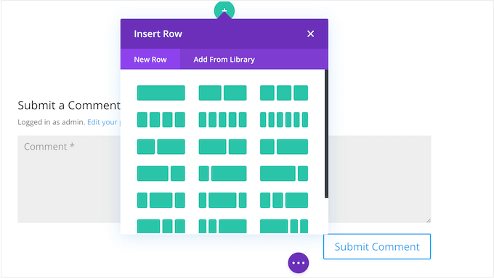Close the Insert Row dialog
494x279 pixels.
coord(311,33)
